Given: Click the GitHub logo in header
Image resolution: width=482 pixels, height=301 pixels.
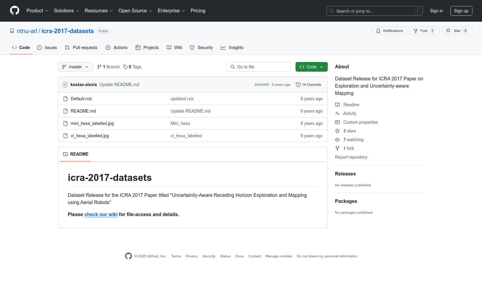Looking at the screenshot, I should [14, 11].
